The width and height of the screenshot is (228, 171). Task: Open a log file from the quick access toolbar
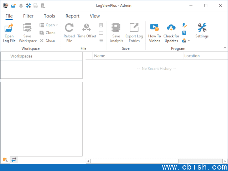coord(14,6)
